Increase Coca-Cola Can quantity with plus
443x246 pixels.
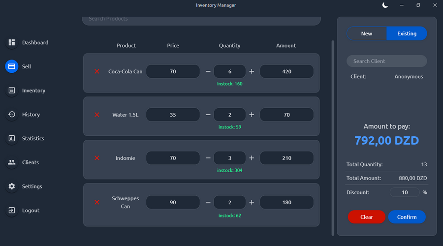pos(252,71)
